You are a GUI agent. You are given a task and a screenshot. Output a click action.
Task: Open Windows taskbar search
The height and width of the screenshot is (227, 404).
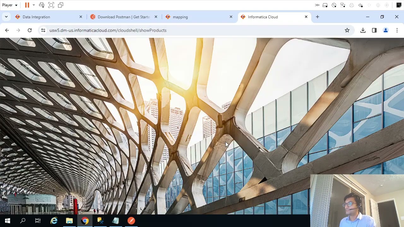pos(23,221)
